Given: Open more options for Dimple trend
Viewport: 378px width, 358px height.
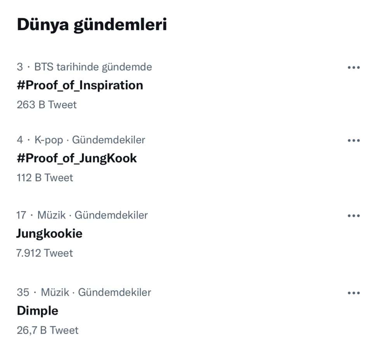Looking at the screenshot, I should pyautogui.click(x=354, y=293).
